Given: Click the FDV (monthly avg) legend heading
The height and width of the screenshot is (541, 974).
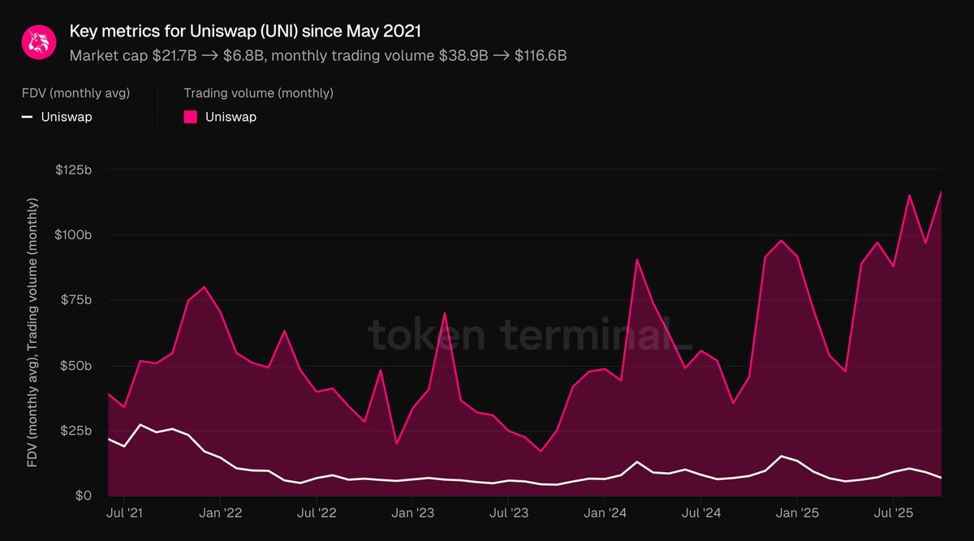Looking at the screenshot, I should pos(75,93).
